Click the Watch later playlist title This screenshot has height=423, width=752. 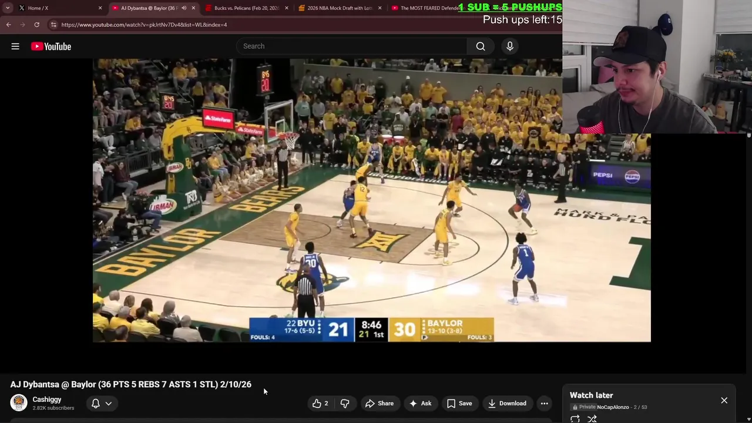(x=592, y=395)
